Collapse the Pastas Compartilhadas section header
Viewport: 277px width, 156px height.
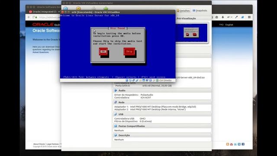click(x=162, y=126)
